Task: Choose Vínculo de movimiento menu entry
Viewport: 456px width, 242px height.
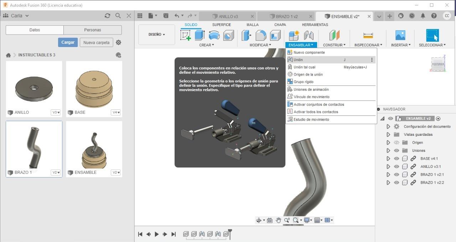Action: (x=331, y=97)
